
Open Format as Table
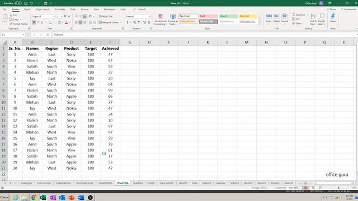pos(173,20)
